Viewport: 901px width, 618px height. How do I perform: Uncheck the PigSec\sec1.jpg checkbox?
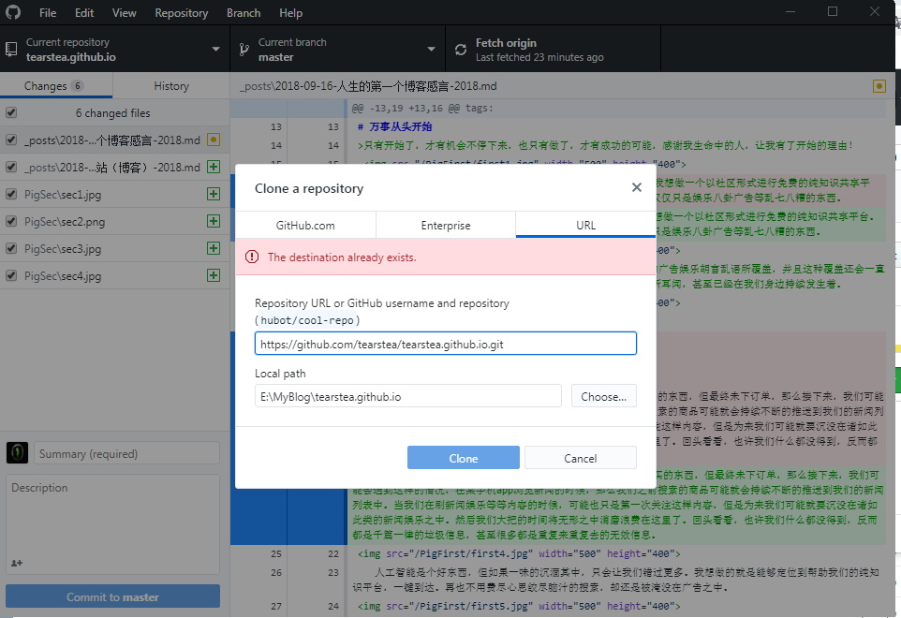tap(11, 194)
